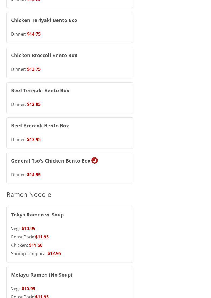211x298 pixels.
Task: Open the Melayu Ramen (No Soup) item
Action: point(42,275)
